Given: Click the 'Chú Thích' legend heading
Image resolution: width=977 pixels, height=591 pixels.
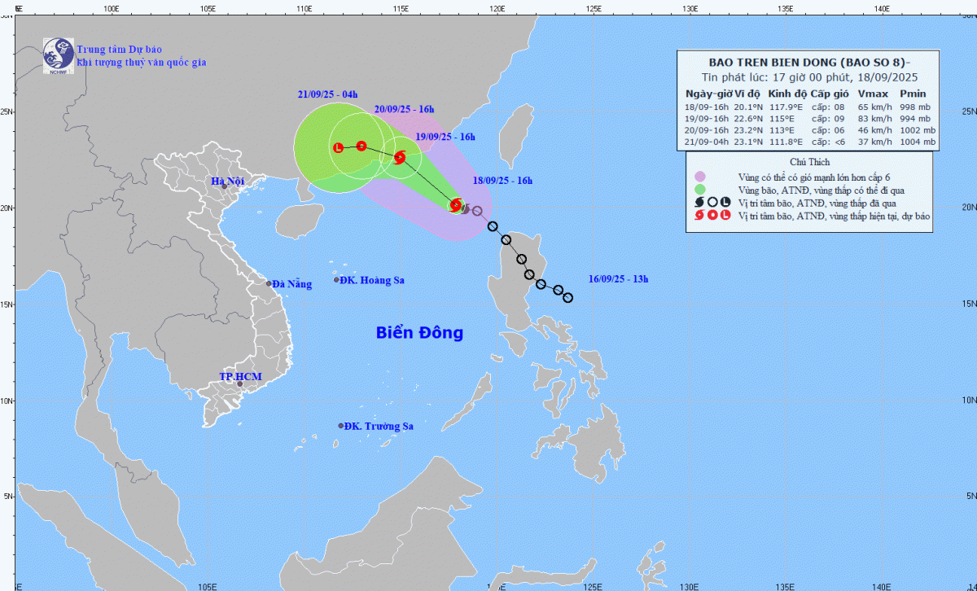Looking at the screenshot, I should tap(808, 162).
